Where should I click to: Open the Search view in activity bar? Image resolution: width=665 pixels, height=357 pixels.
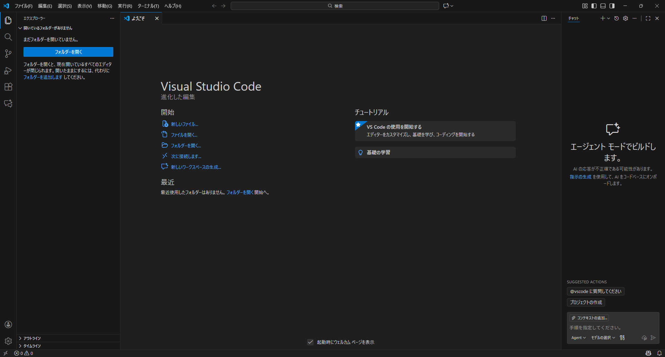[x=8, y=37]
